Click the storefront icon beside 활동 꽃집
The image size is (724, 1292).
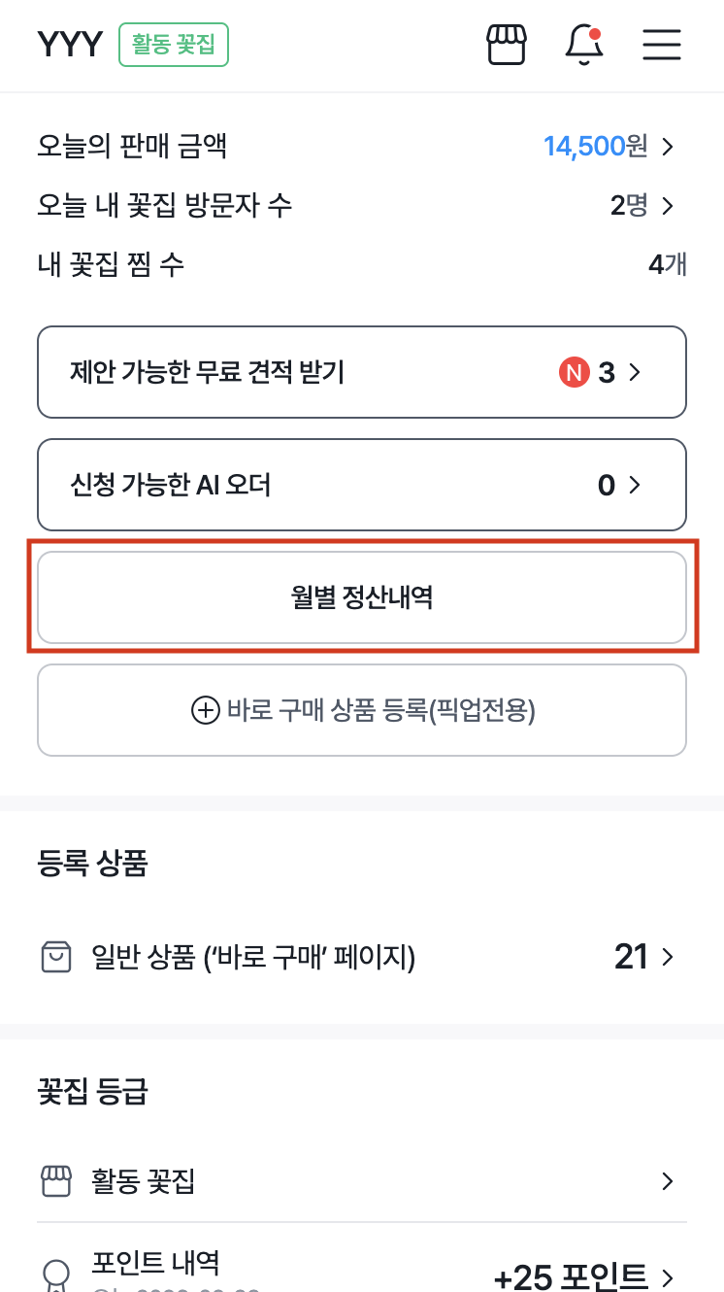[x=56, y=1181]
